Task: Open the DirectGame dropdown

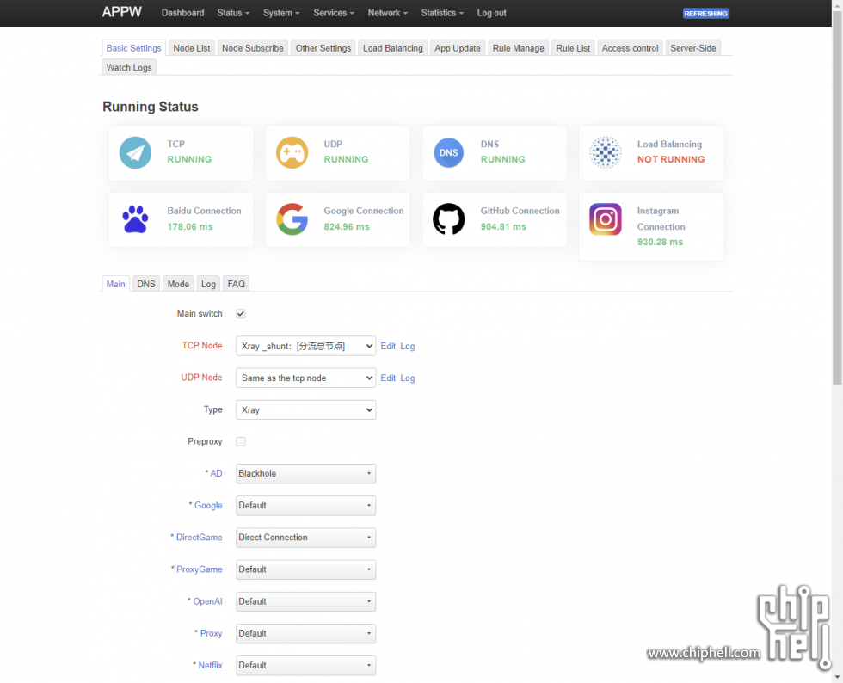Action: tap(306, 538)
